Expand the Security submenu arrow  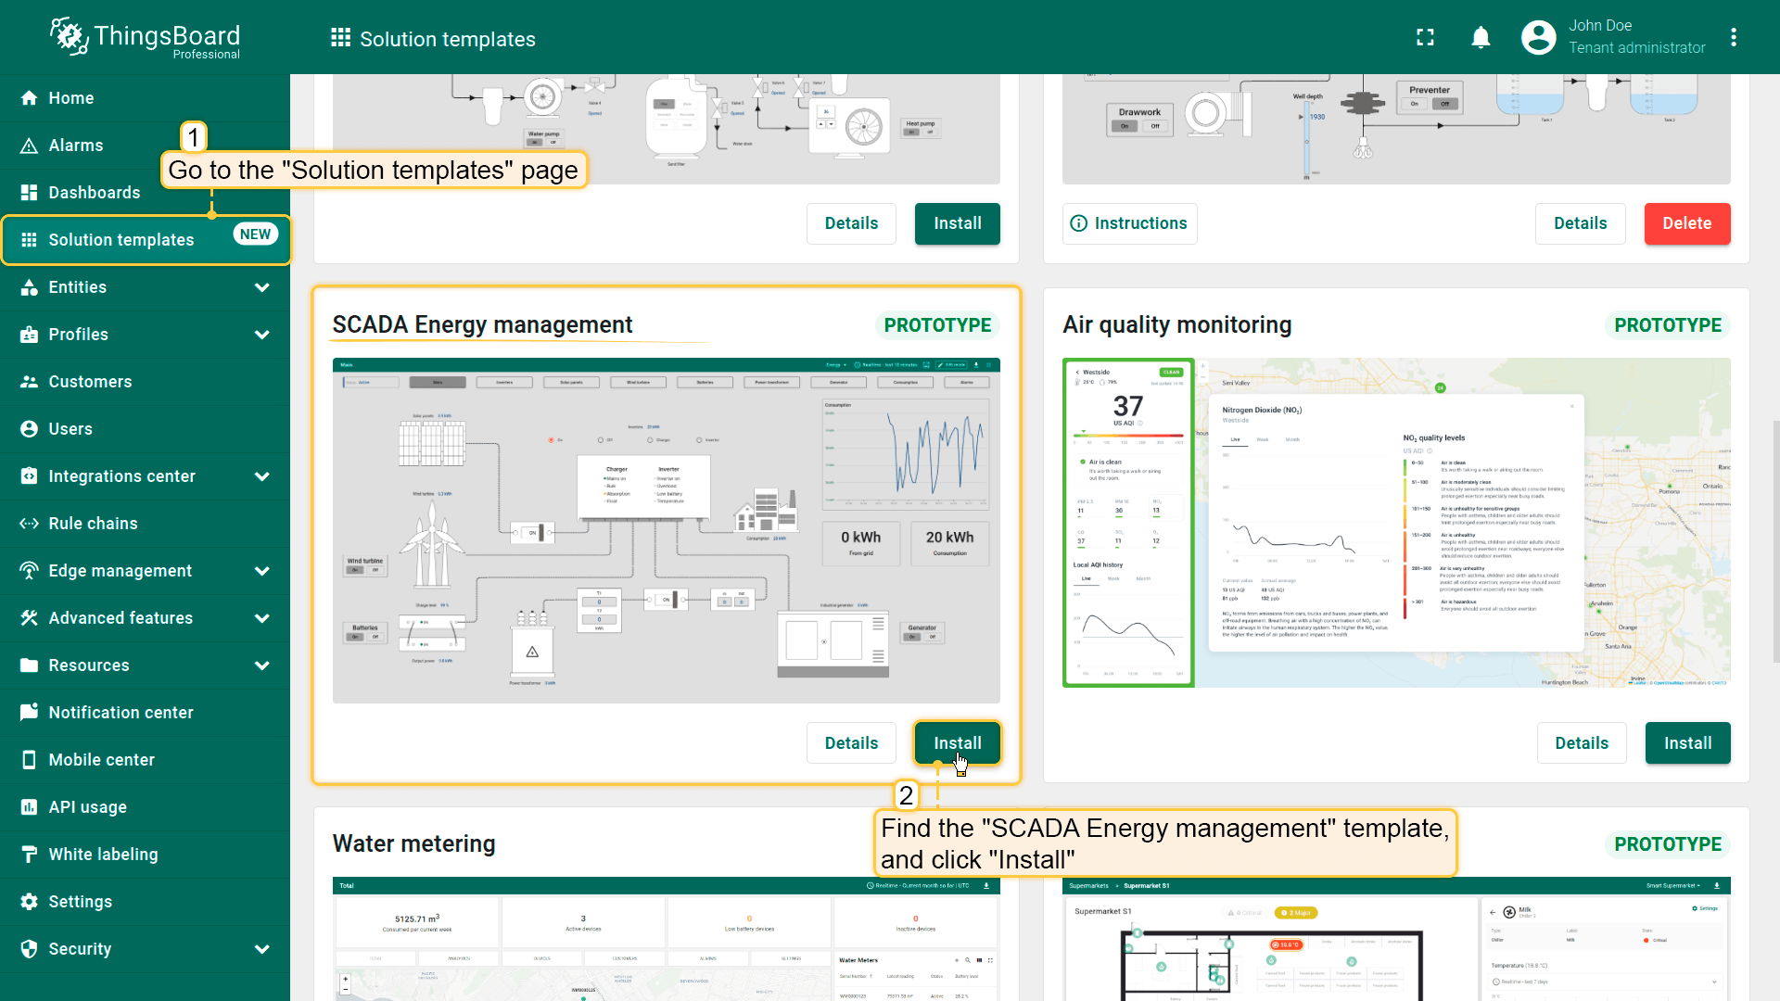pyautogui.click(x=262, y=949)
